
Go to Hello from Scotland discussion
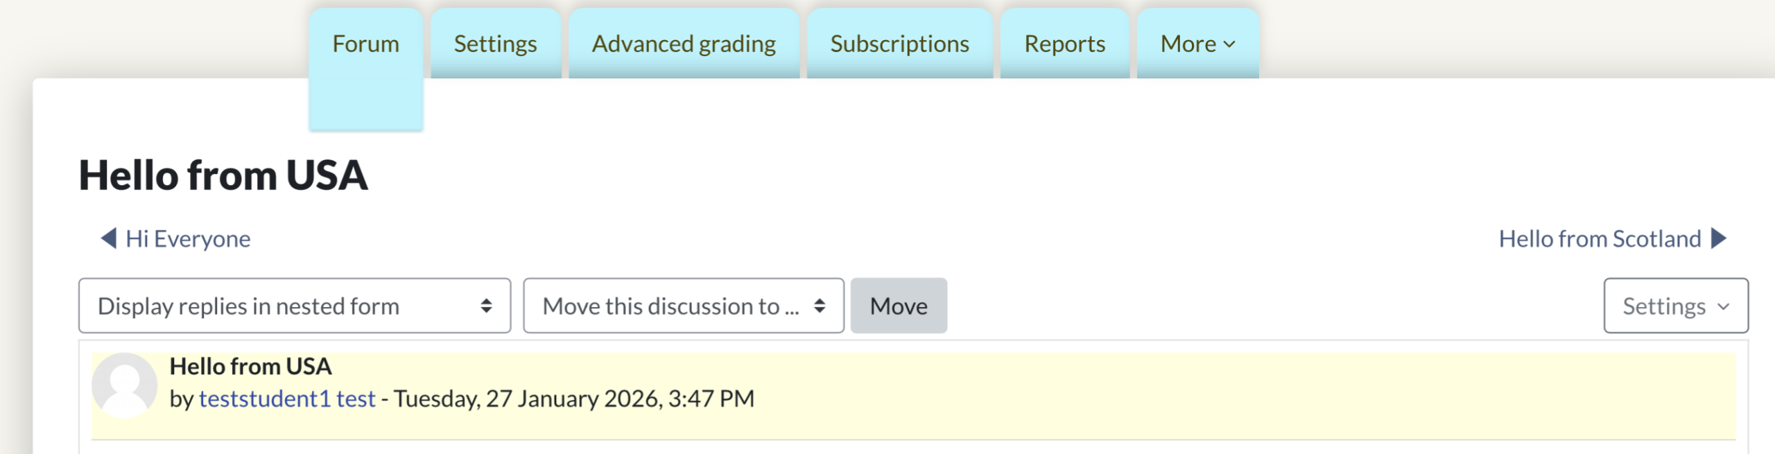point(1599,238)
